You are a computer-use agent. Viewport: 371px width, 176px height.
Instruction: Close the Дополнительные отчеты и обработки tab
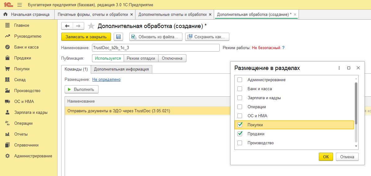[210, 14]
